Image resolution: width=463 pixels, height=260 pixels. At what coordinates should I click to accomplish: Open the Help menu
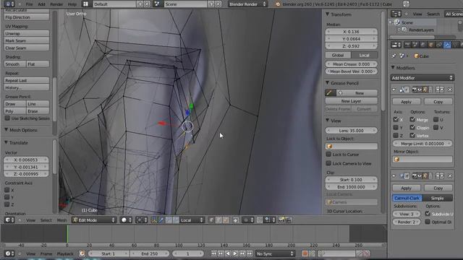(x=72, y=4)
